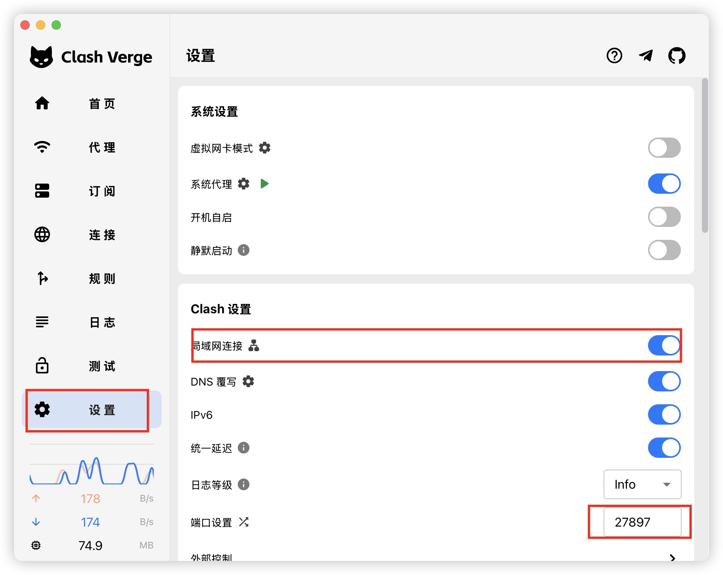Disable the IPv6 toggle switch
Viewport: 723px width, 575px height.
coord(664,414)
